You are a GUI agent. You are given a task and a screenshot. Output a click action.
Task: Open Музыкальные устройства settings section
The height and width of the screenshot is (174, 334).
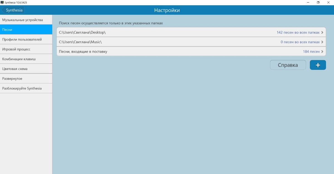click(26, 20)
